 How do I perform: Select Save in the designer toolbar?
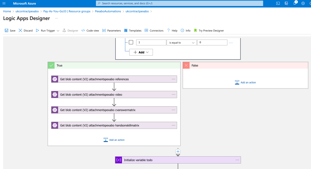[x=10, y=31]
